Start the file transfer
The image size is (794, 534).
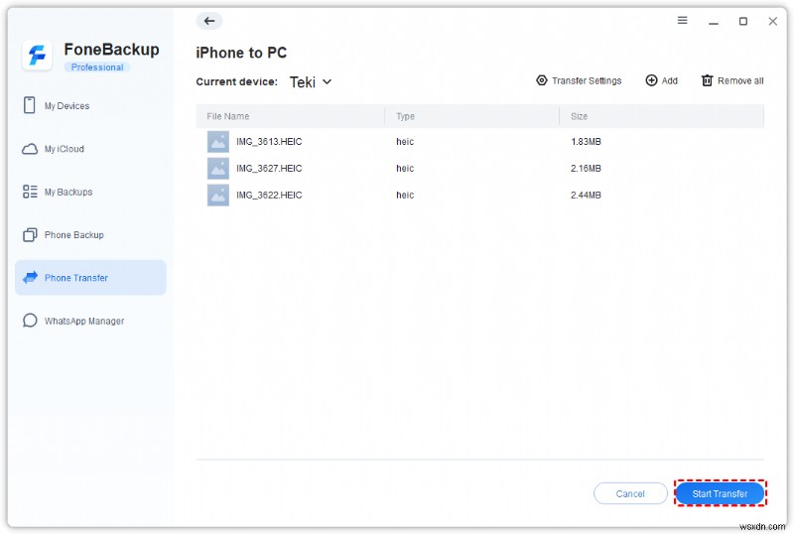click(x=720, y=493)
